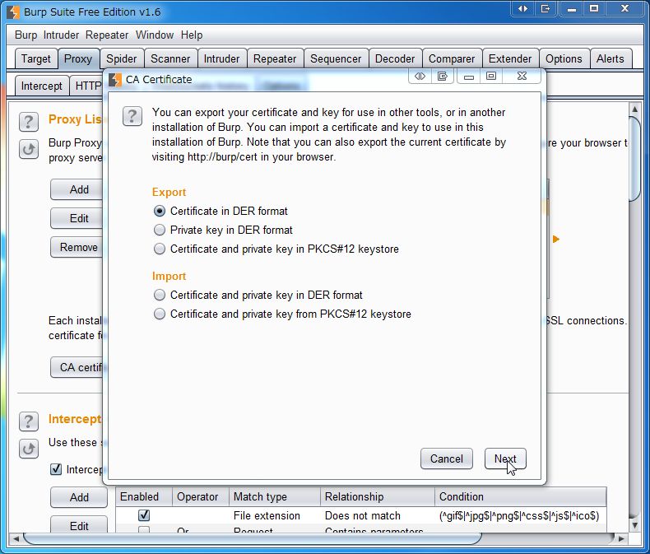The image size is (650, 554).
Task: Open the Intruder menu
Action: [61, 35]
